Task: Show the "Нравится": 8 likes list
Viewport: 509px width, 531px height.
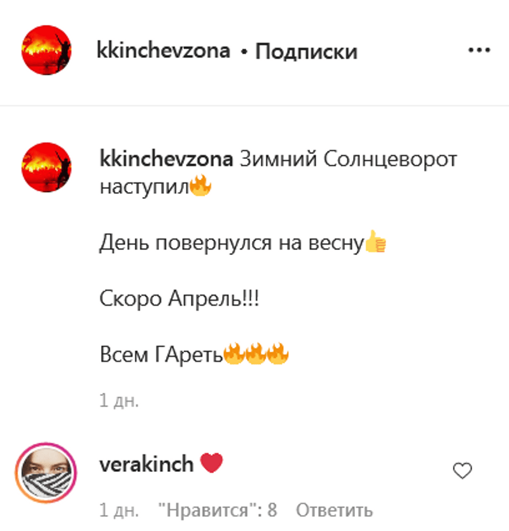Action: 218,510
